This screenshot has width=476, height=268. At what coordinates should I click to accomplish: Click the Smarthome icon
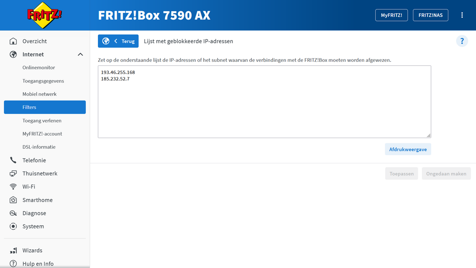(13, 200)
